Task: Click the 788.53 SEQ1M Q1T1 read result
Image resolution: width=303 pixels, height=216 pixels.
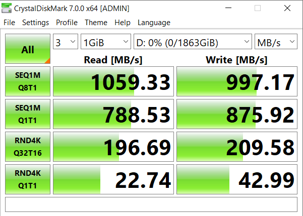Action: (x=113, y=114)
